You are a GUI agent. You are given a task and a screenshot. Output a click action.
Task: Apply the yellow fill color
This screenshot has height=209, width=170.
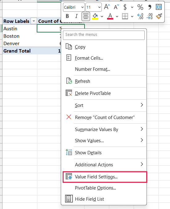(95, 16)
